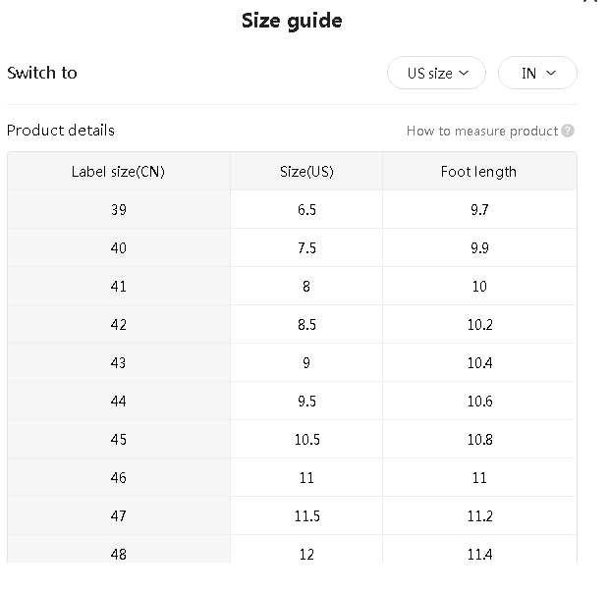Click the chevron in US size selector
The height and width of the screenshot is (592, 609).
click(x=465, y=74)
